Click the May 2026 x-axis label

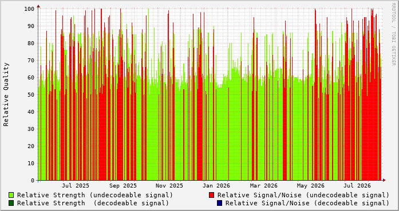[311, 186]
